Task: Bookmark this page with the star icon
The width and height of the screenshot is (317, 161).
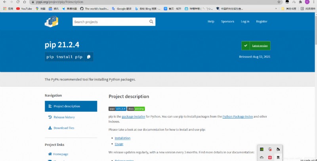Action: [279, 2]
